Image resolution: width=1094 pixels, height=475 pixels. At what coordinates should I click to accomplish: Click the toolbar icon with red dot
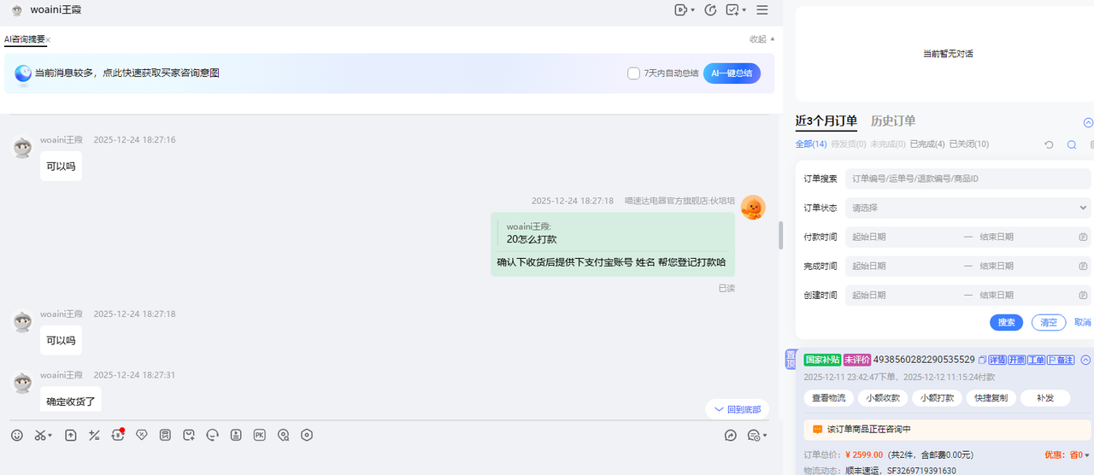(x=118, y=435)
